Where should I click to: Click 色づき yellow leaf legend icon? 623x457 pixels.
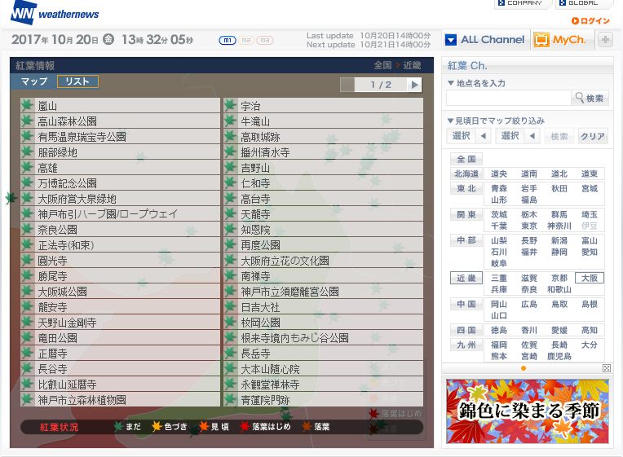(157, 426)
